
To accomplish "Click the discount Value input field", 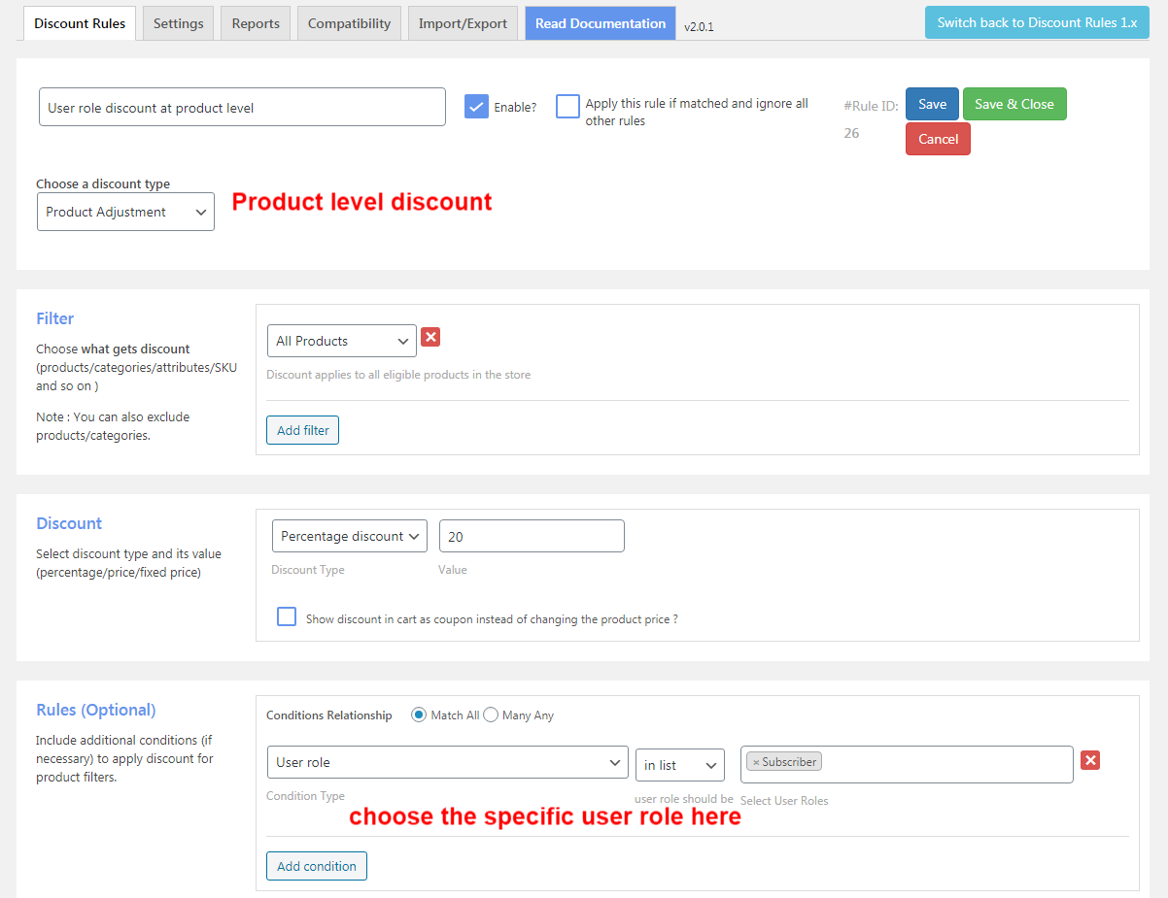I will click(x=531, y=536).
